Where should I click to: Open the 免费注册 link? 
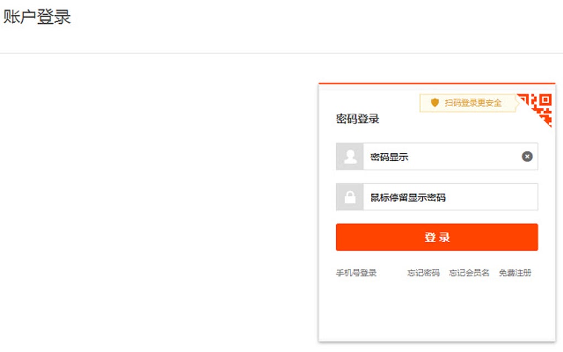coord(515,273)
